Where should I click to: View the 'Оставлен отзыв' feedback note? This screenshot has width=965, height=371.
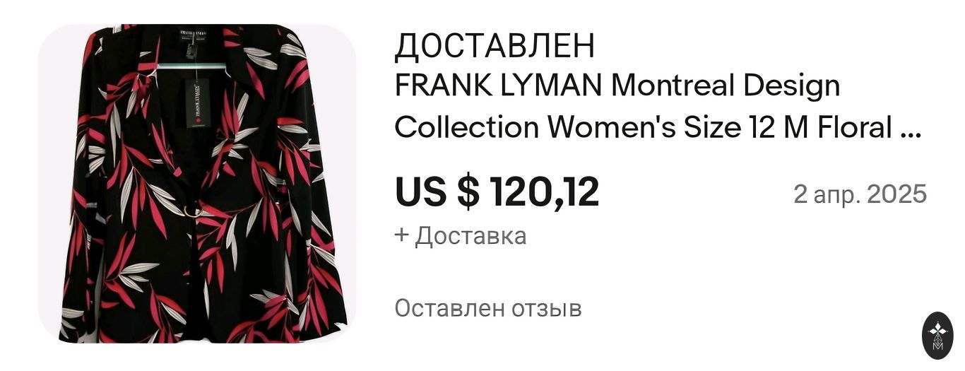pyautogui.click(x=488, y=308)
